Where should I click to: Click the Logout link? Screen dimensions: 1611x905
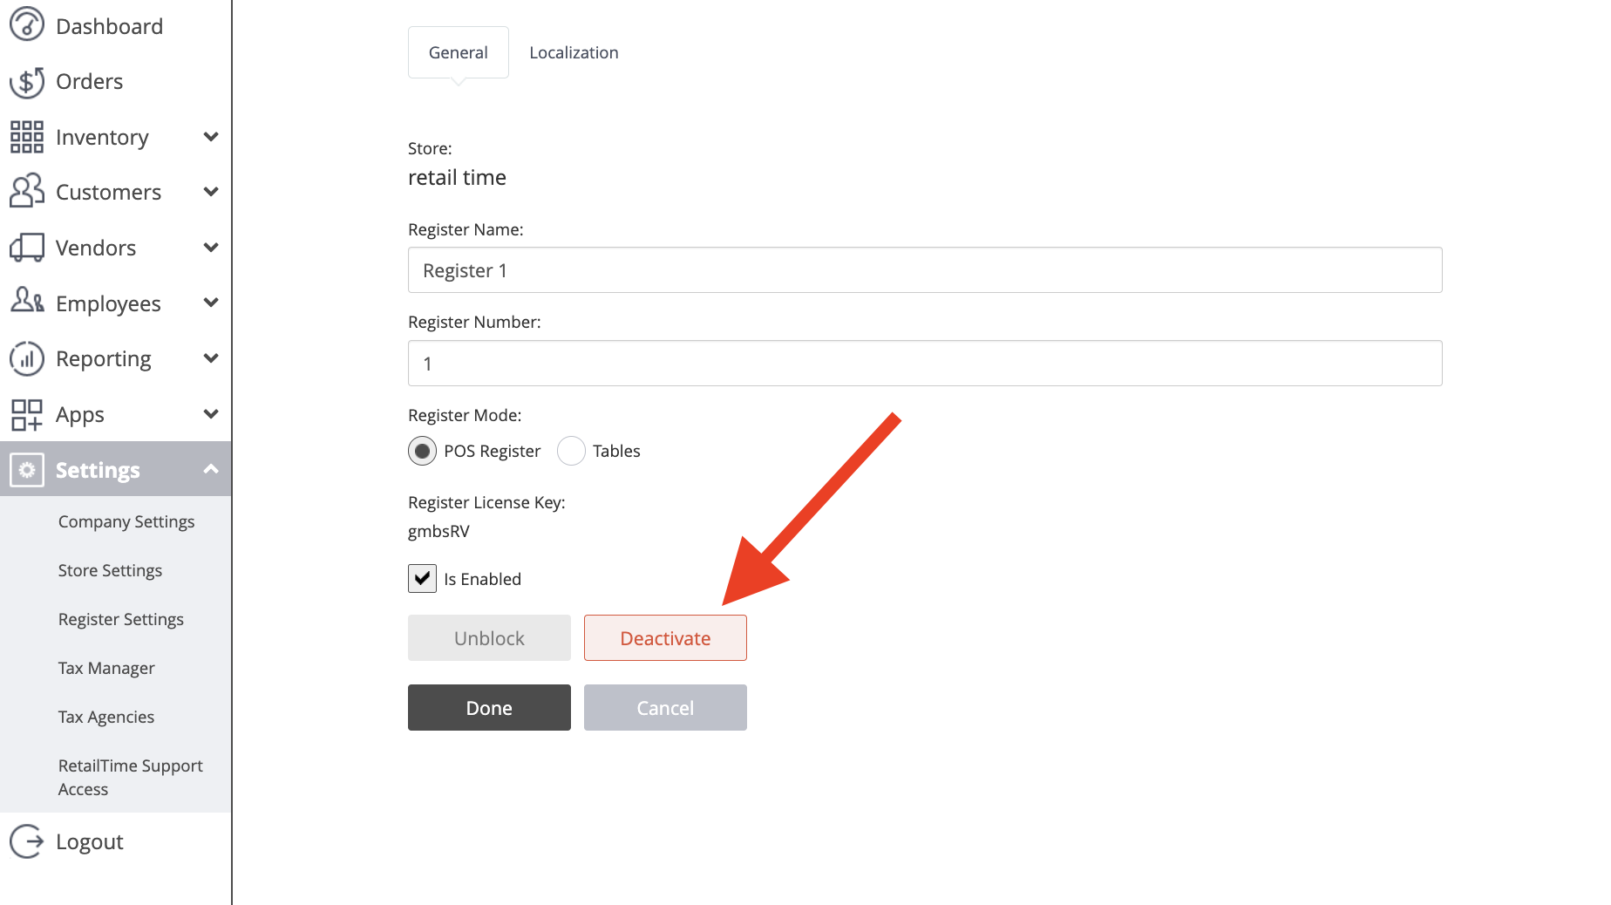click(89, 841)
